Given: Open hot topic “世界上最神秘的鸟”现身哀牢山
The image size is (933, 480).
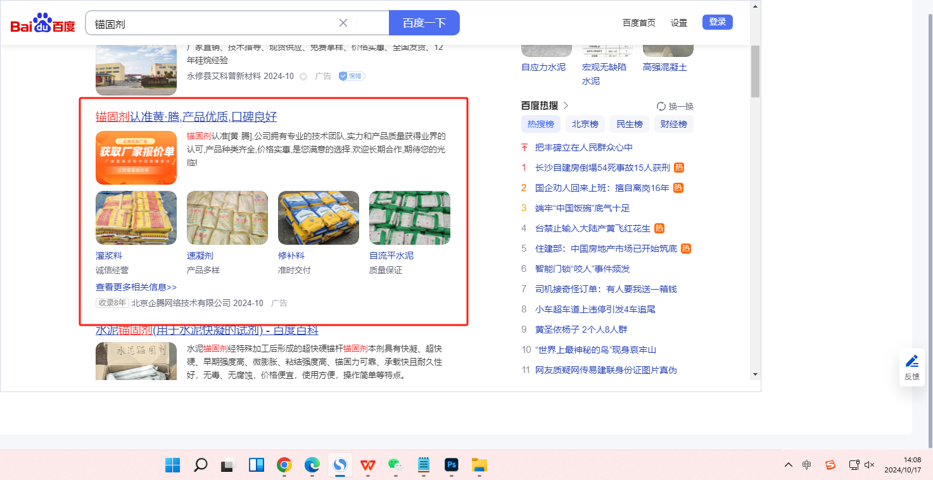Looking at the screenshot, I should (x=595, y=350).
